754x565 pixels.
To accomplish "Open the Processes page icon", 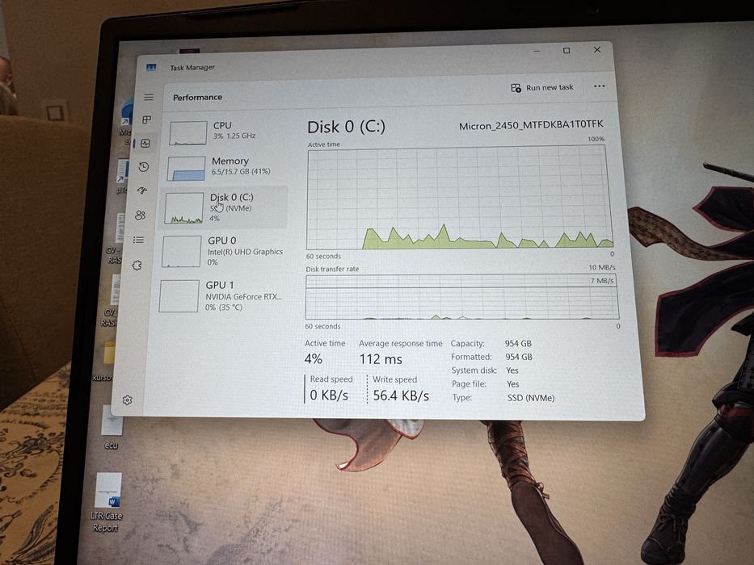I will [x=146, y=119].
